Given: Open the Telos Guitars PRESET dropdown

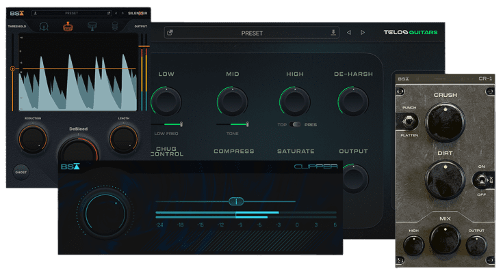Looking at the screenshot, I should tap(252, 33).
